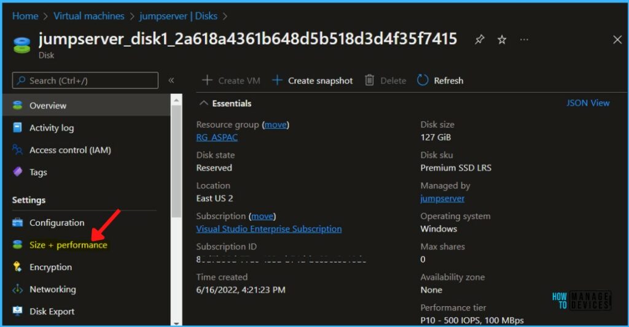
Task: Click Create snapshot button
Action: 312,80
